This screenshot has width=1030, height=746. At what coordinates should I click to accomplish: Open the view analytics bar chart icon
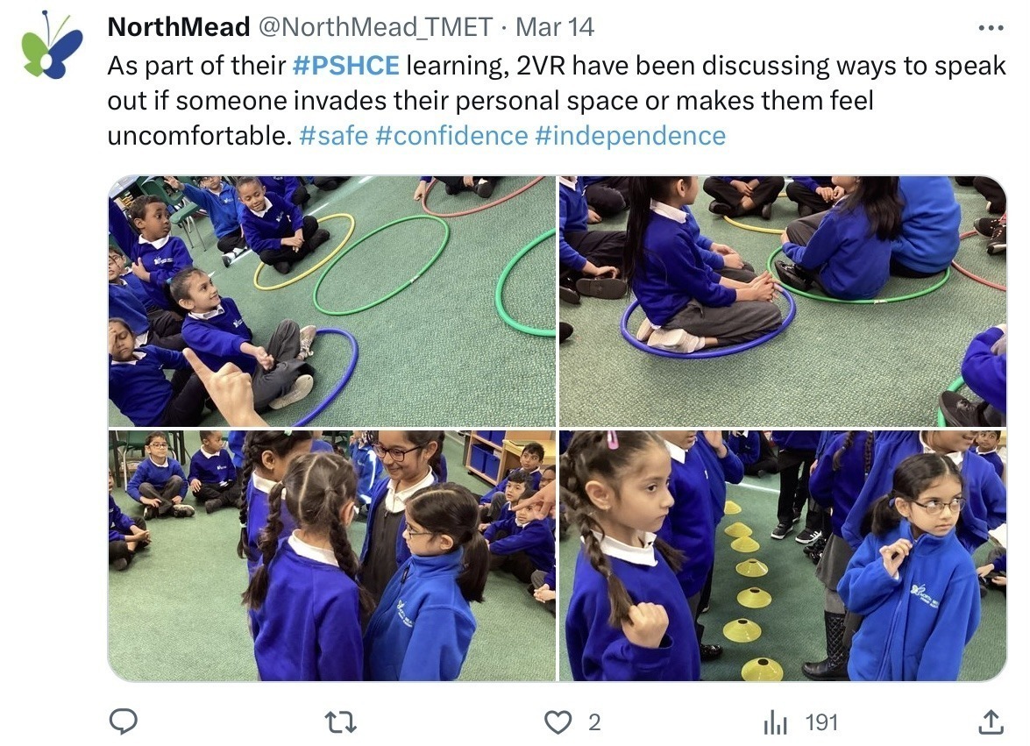[775, 723]
